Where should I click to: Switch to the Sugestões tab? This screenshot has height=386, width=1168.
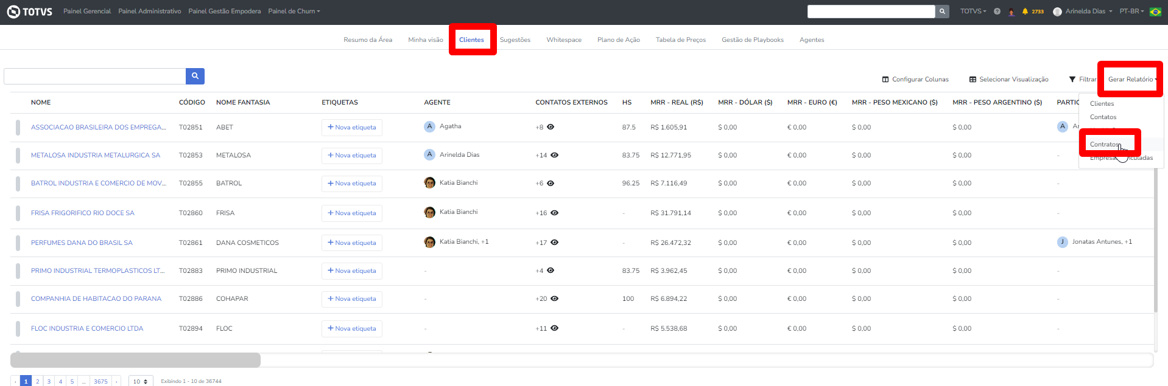[515, 40]
